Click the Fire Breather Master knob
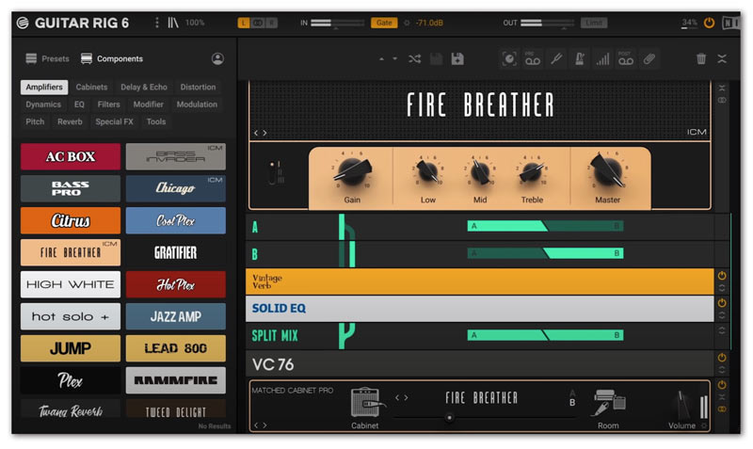 click(x=607, y=170)
